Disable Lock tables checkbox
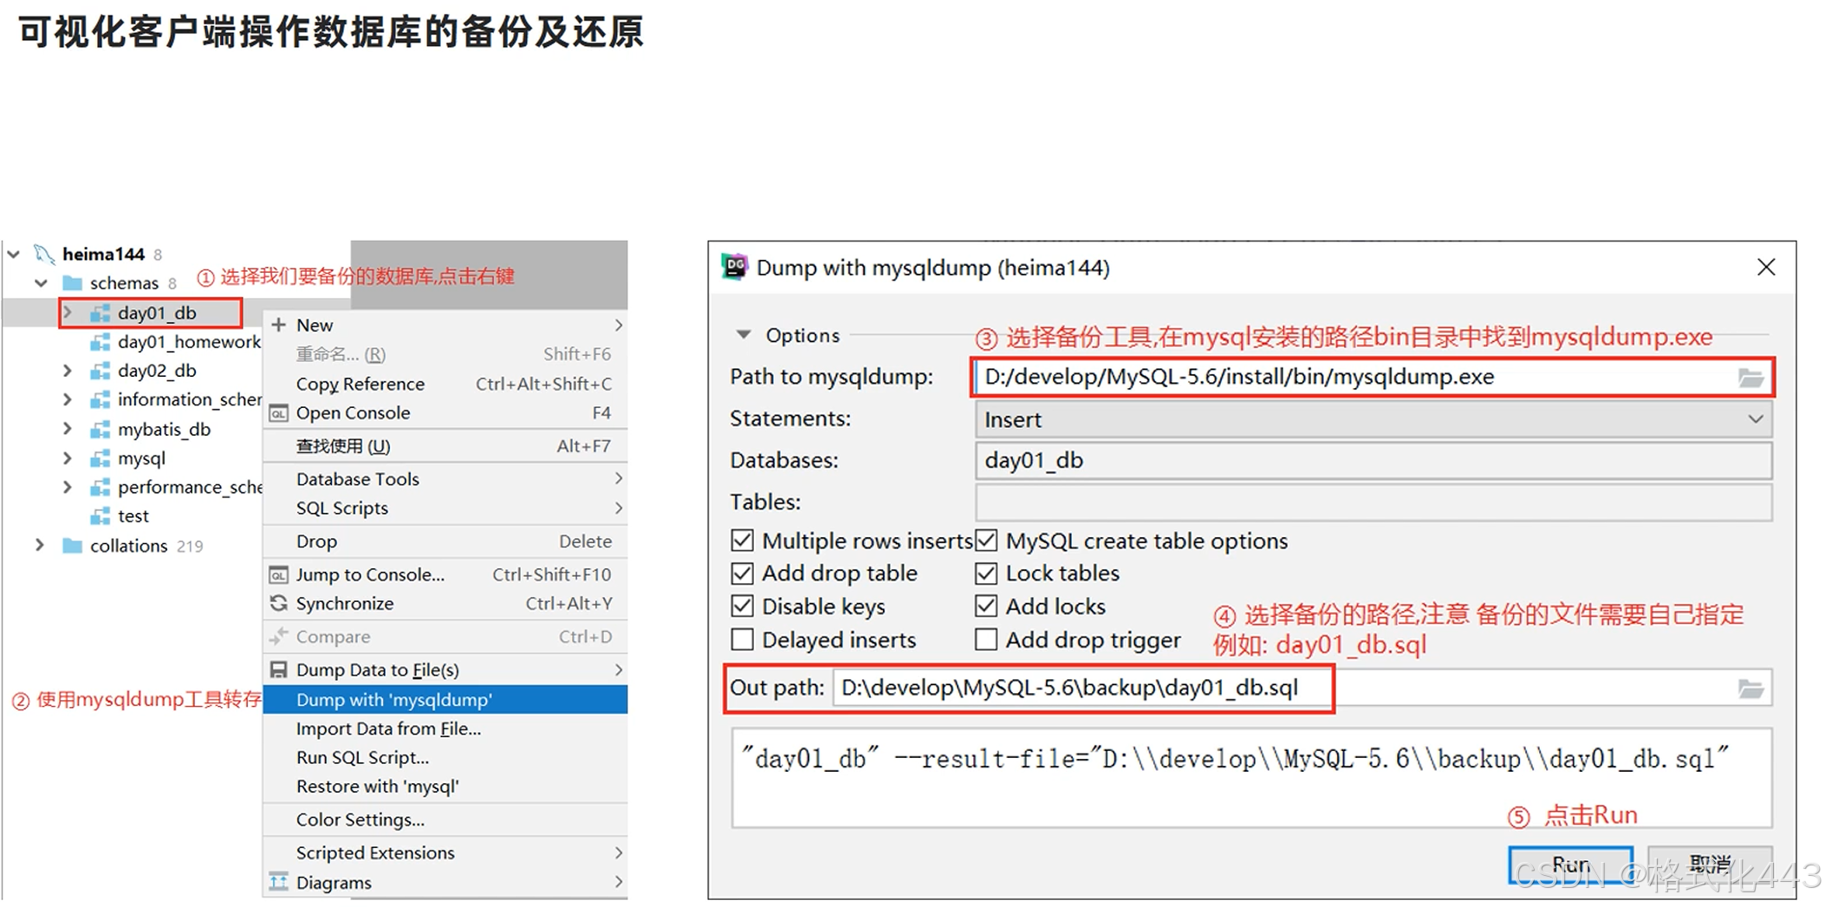1825x907 pixels. click(x=985, y=573)
